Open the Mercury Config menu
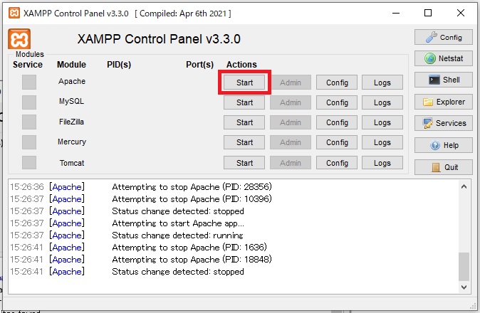This screenshot has height=313, width=480. pos(337,142)
